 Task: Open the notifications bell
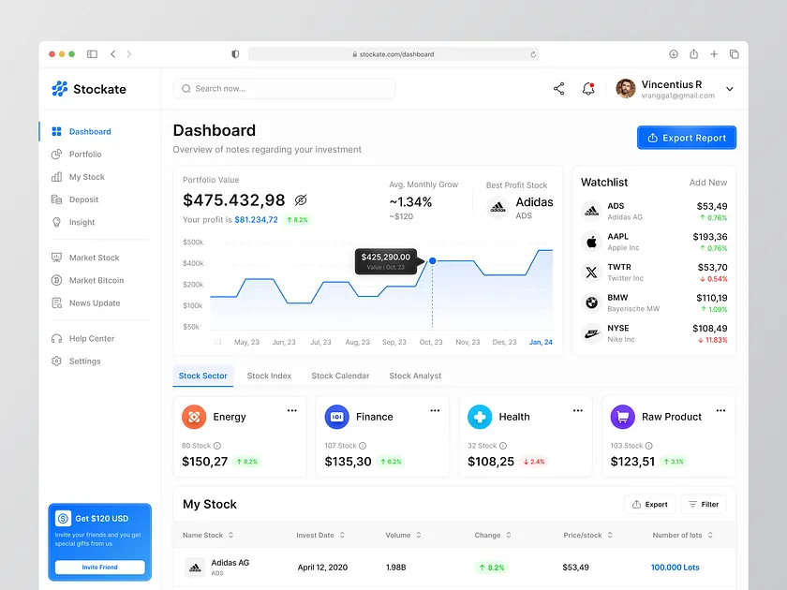pos(588,88)
